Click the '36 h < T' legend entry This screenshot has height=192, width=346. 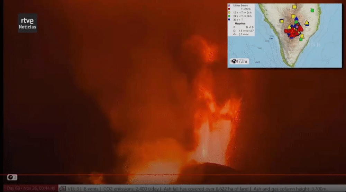point(238,20)
